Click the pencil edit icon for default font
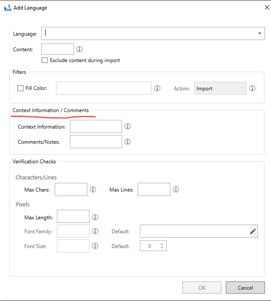The width and height of the screenshot is (271, 301). [253, 231]
